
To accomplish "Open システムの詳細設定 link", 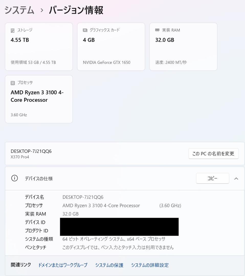I will (150, 265).
